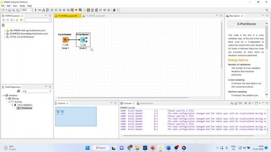The height and width of the screenshot is (152, 271).
Task: Expand the LOCAL (Local Workspace) entry
Action: point(5,37)
